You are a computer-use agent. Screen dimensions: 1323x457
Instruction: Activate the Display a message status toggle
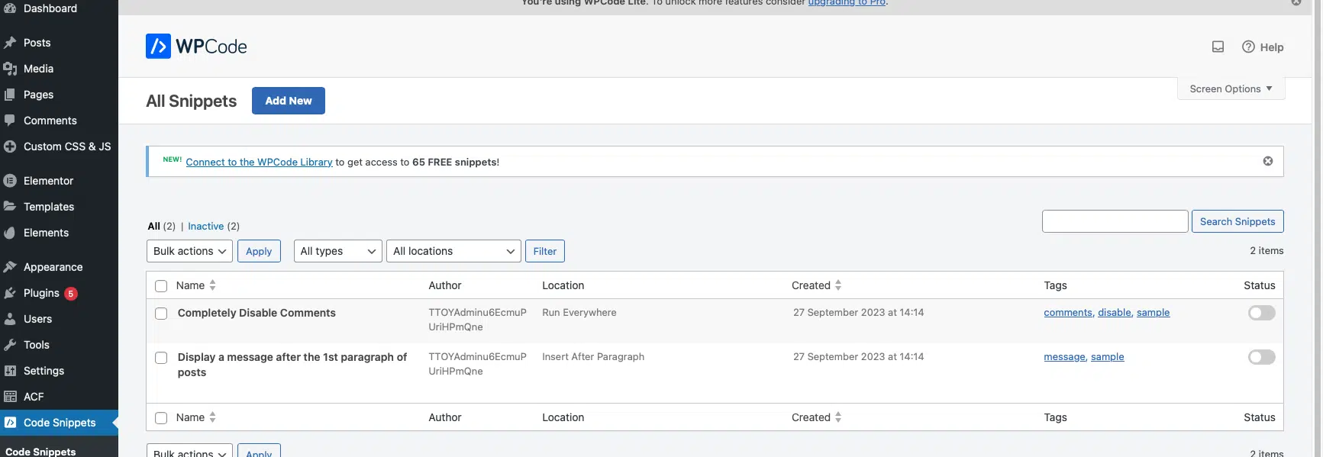(1262, 357)
